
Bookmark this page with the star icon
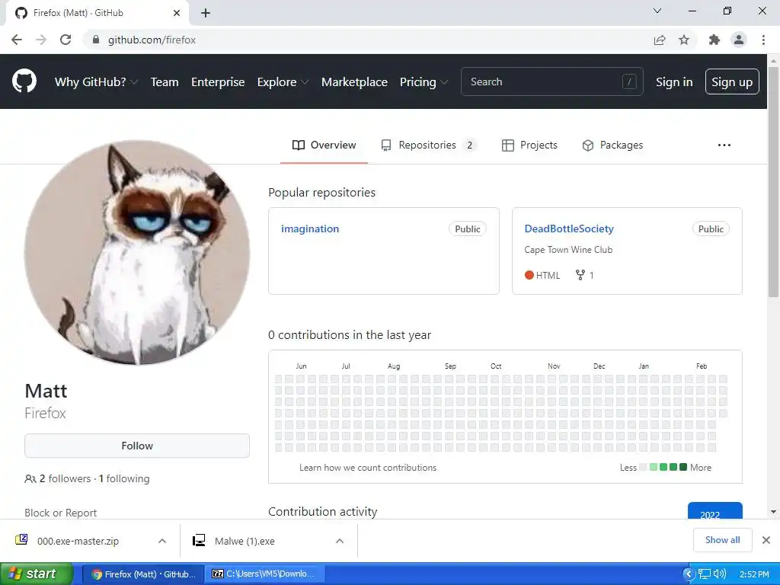pos(684,40)
